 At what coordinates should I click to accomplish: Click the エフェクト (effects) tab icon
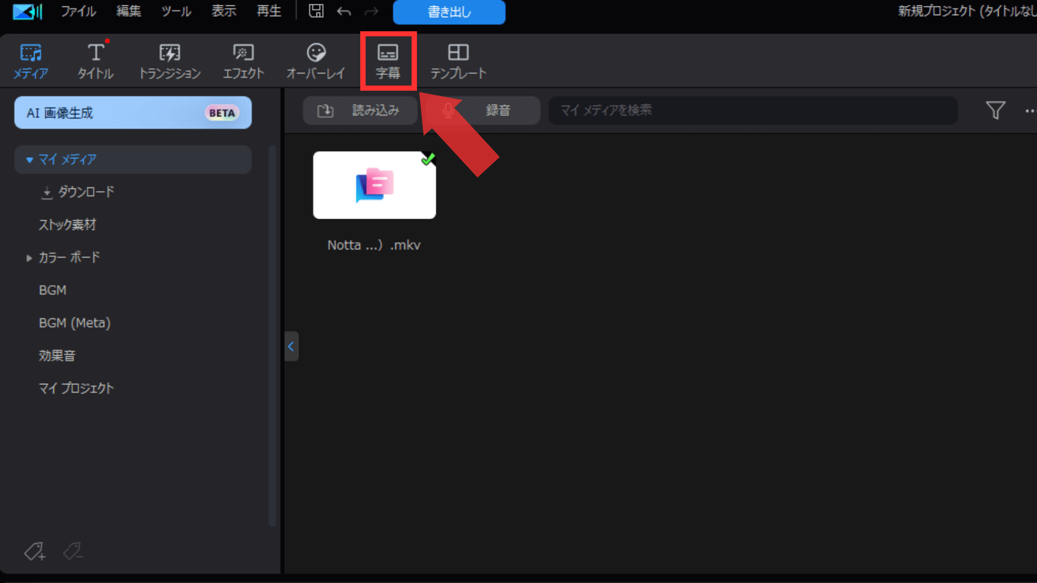[x=242, y=60]
